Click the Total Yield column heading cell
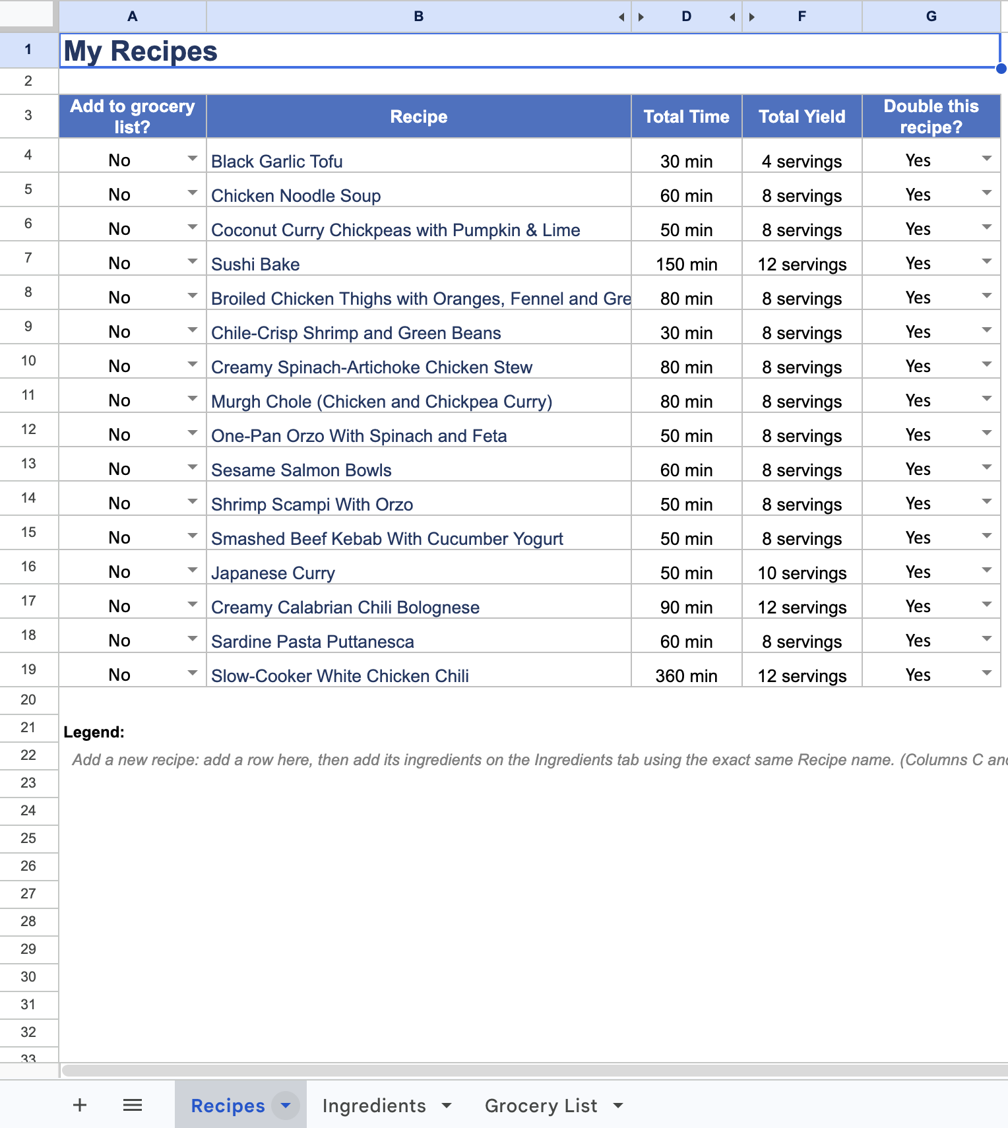This screenshot has width=1008, height=1128. coord(802,117)
